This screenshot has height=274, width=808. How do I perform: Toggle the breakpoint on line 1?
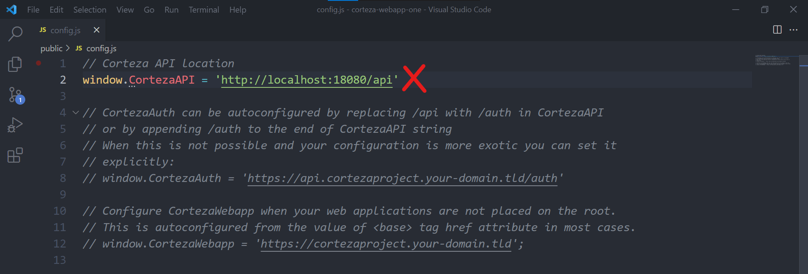point(38,63)
